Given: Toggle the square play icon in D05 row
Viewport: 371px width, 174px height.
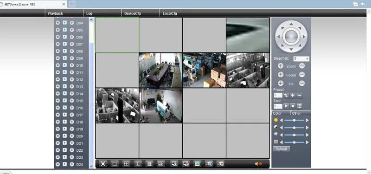Looking at the screenshot, I should 64,30.
